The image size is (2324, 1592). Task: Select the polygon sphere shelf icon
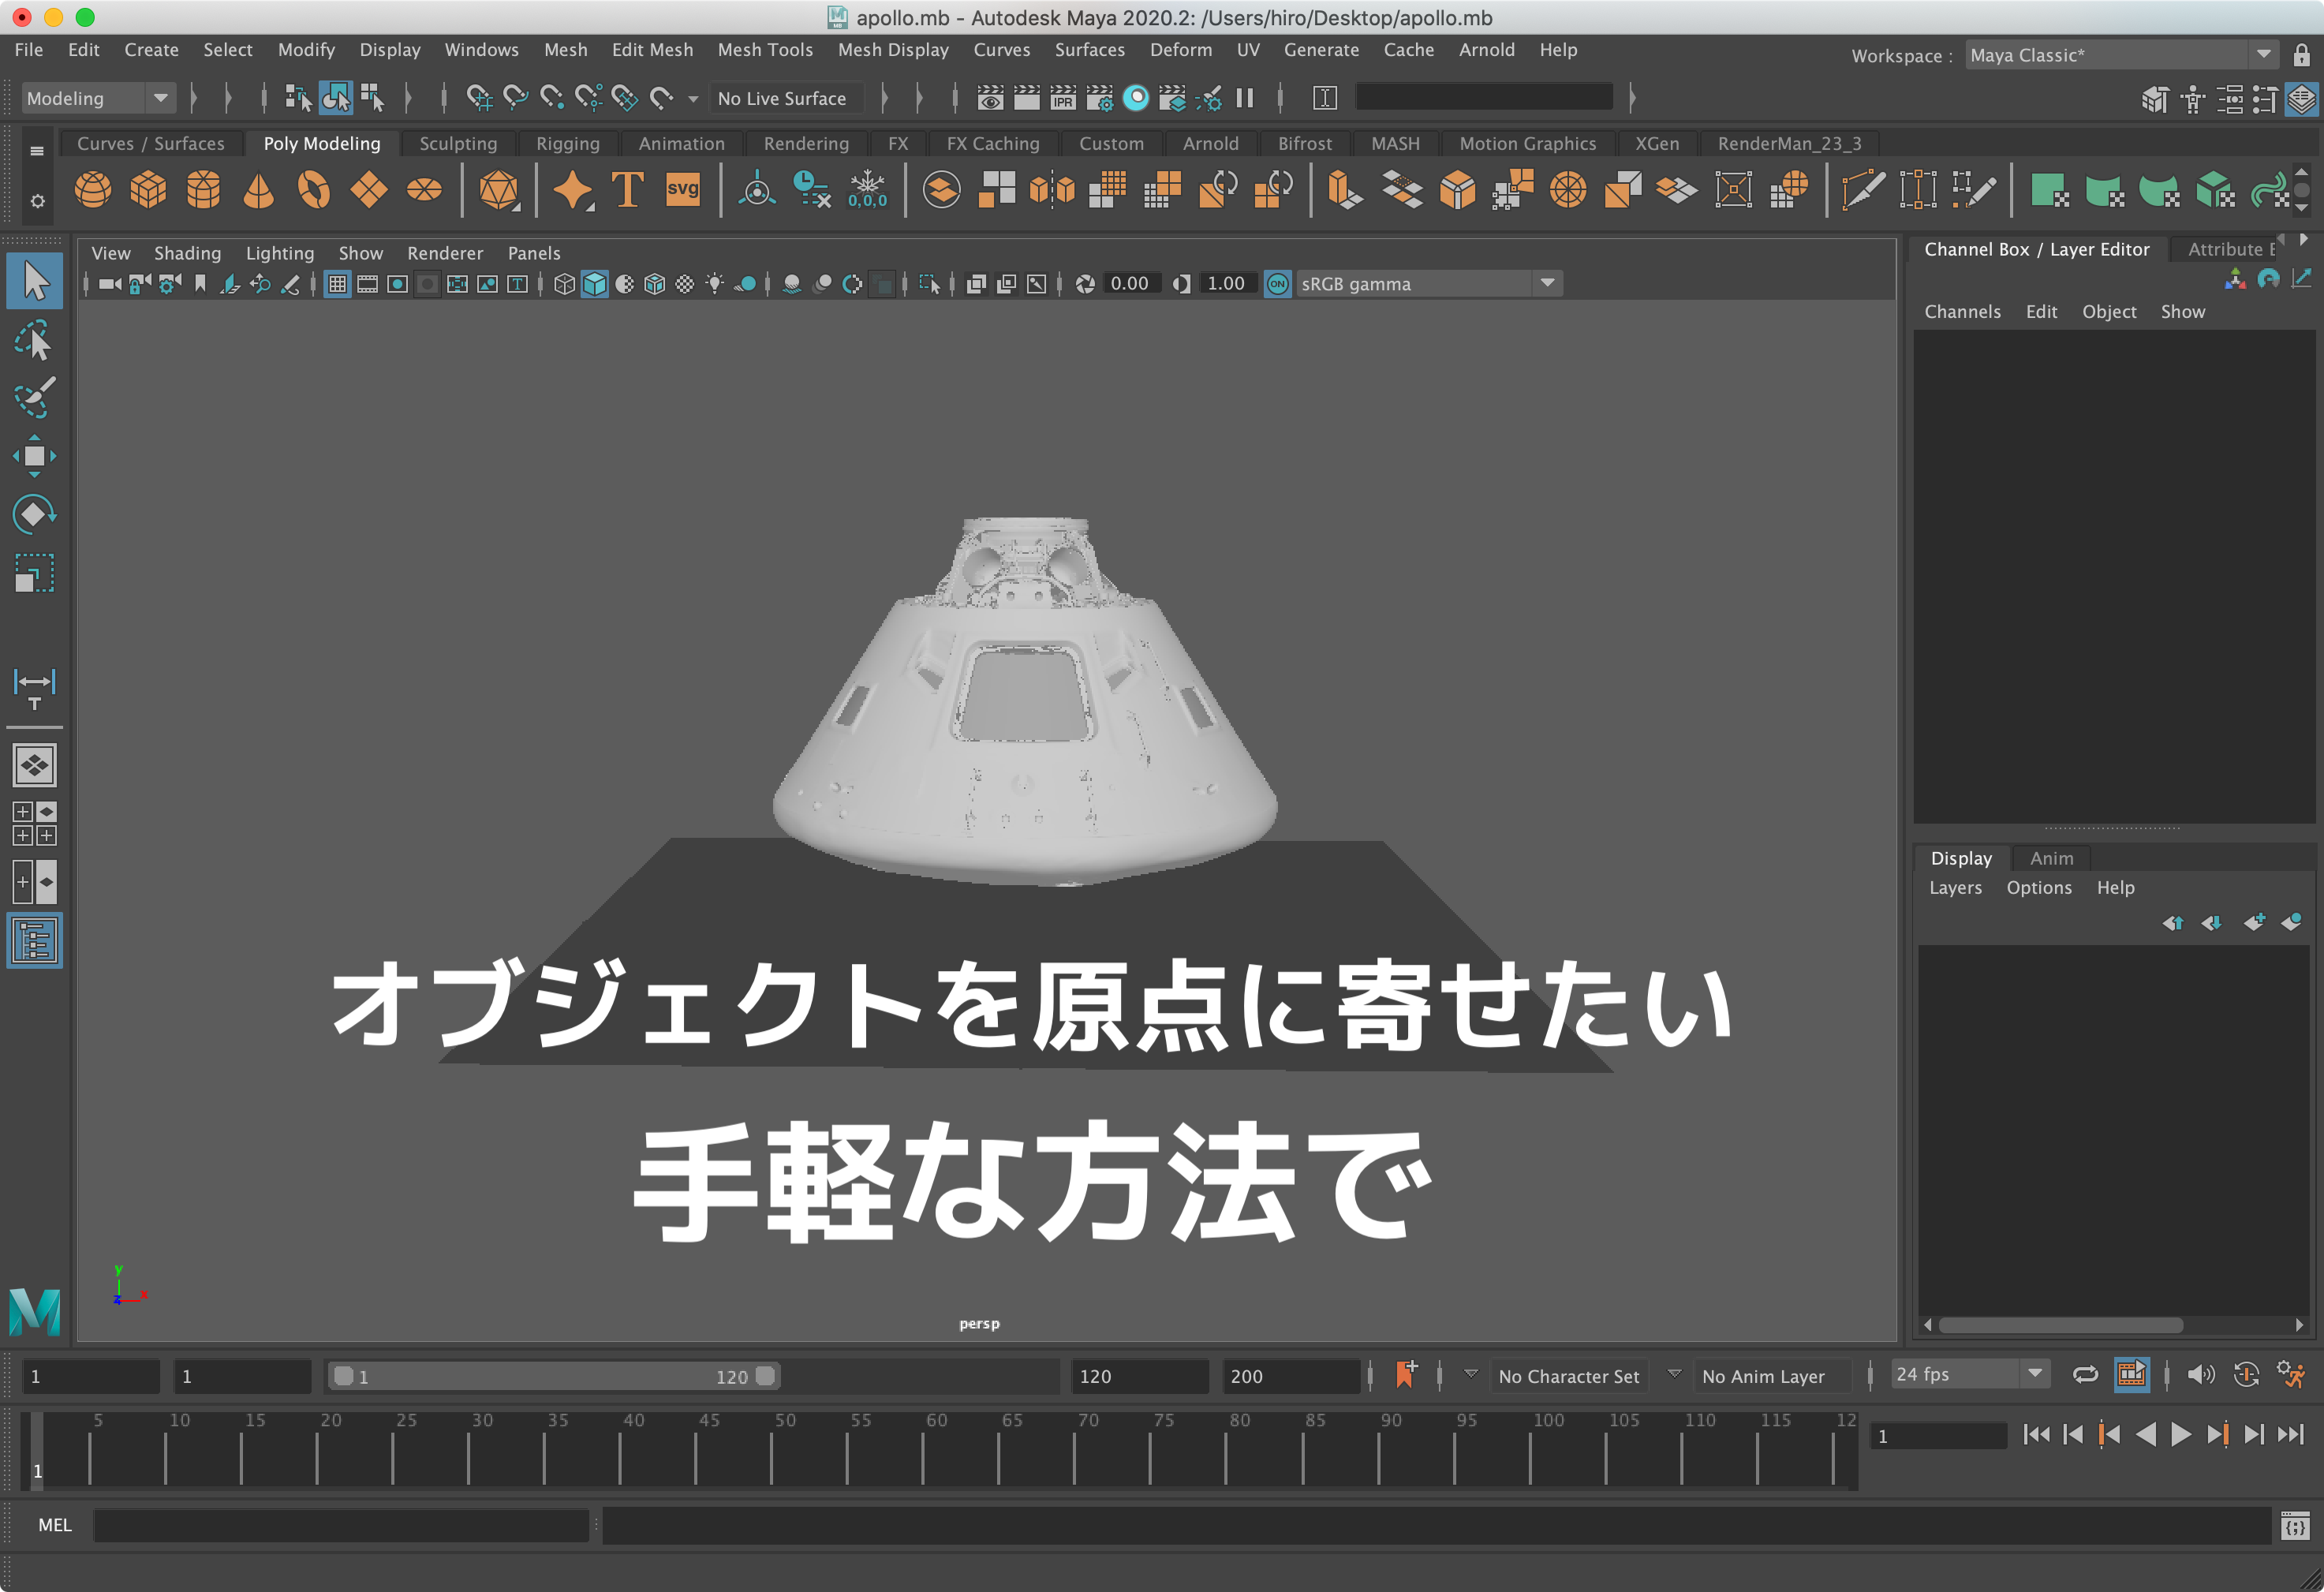tap(92, 189)
